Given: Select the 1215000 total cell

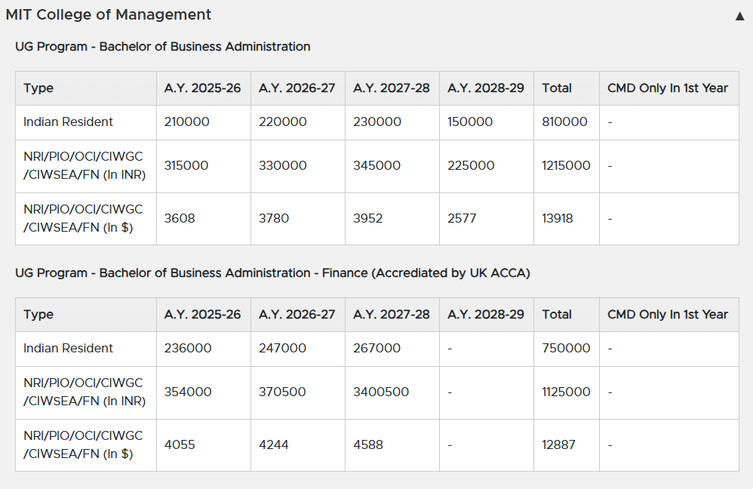Looking at the screenshot, I should pyautogui.click(x=566, y=166).
